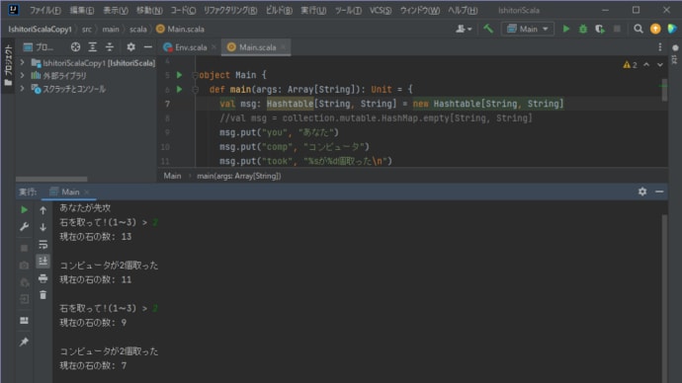Image resolution: width=682 pixels, height=383 pixels.
Task: Open the ツール(T) menu
Action: [348, 10]
